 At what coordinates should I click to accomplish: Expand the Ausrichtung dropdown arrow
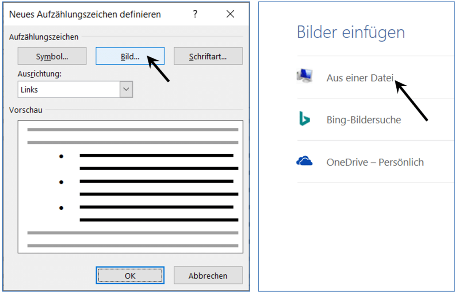127,90
